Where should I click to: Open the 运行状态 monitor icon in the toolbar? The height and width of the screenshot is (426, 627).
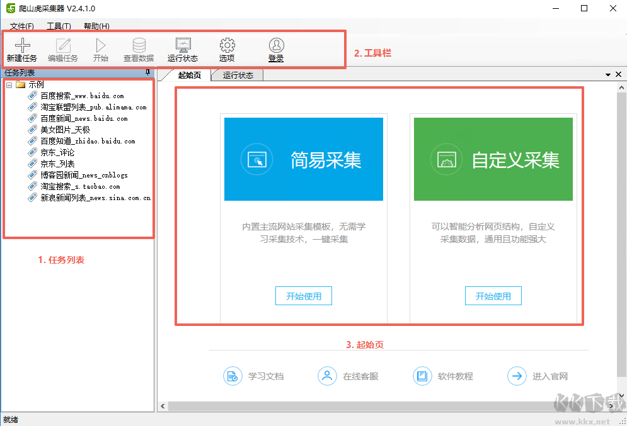pos(183,45)
